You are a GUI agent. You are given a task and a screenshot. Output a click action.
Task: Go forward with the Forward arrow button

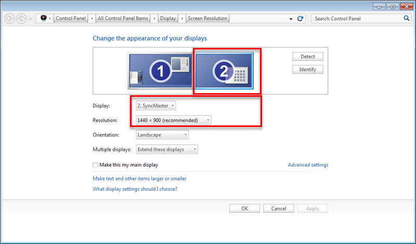[x=21, y=19]
